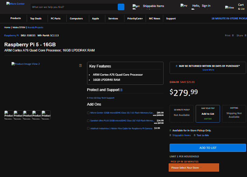The width and height of the screenshot is (247, 177).
Task: Open the Apple menu
Action: 96,18
